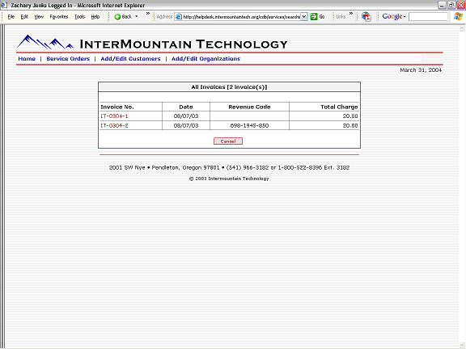Click the address bar URL field

coord(241,17)
